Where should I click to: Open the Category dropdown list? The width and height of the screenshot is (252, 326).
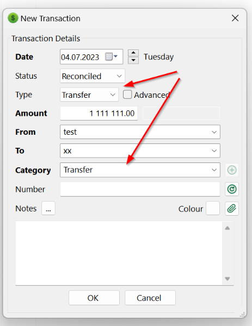[x=140, y=170]
